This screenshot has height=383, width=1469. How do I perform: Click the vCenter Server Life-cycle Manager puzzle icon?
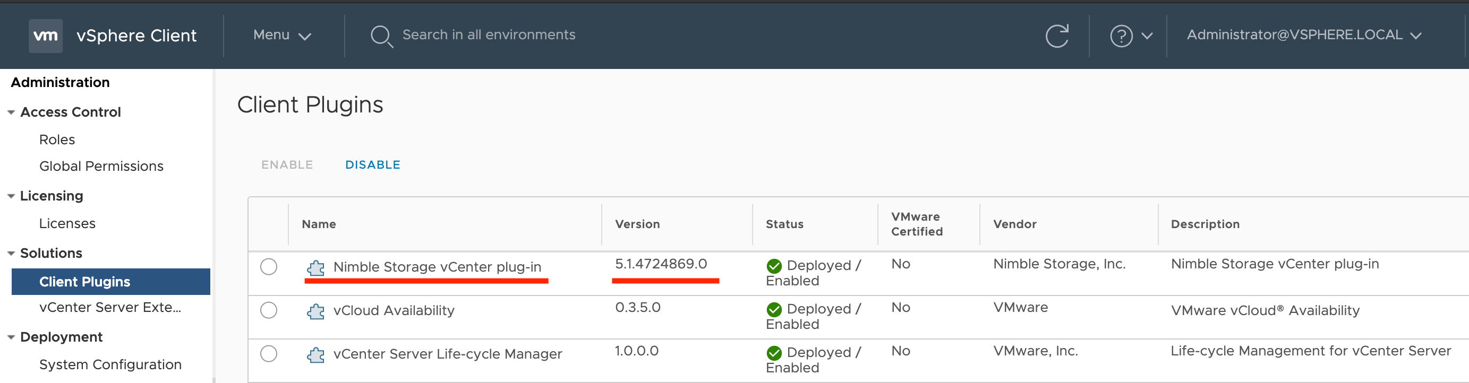[316, 354]
